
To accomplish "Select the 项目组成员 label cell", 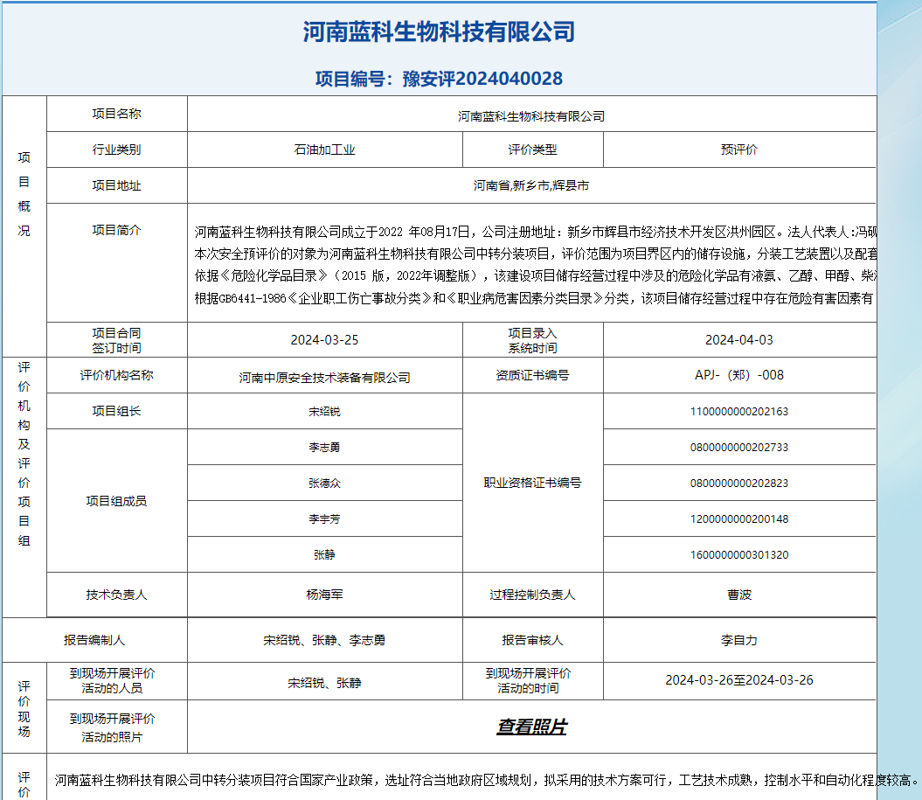I will point(116,501).
